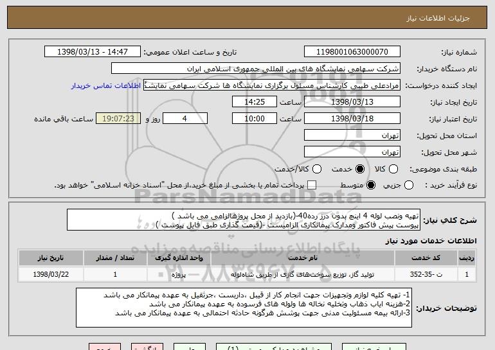The width and height of the screenshot is (495, 350).
Task: Open the attached documents (1) button
Action: [274, 347]
